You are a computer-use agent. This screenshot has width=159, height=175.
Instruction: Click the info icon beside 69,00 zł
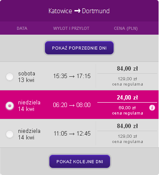click(152, 108)
